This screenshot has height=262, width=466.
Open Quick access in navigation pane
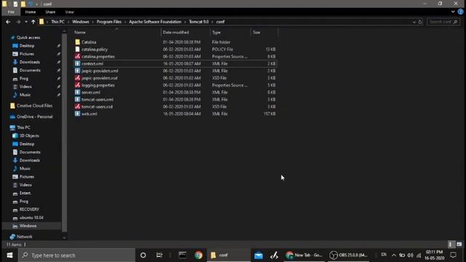pos(28,37)
